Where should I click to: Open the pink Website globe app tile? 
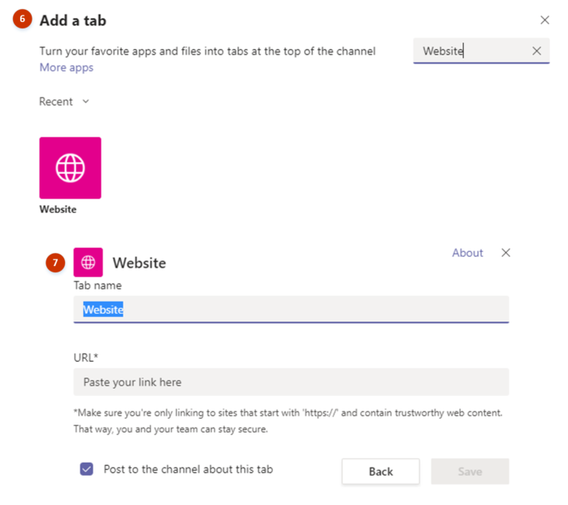(70, 168)
